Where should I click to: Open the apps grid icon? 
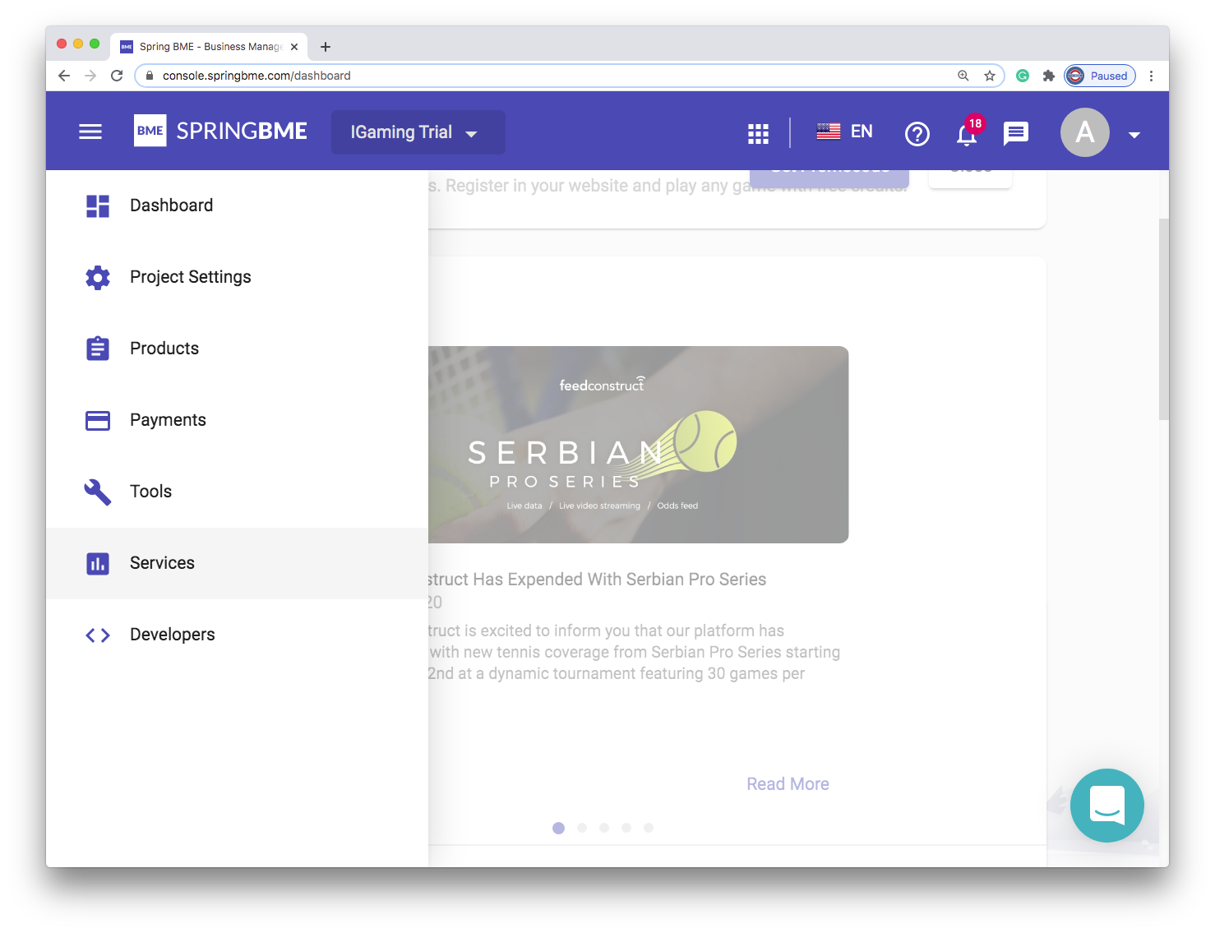758,133
